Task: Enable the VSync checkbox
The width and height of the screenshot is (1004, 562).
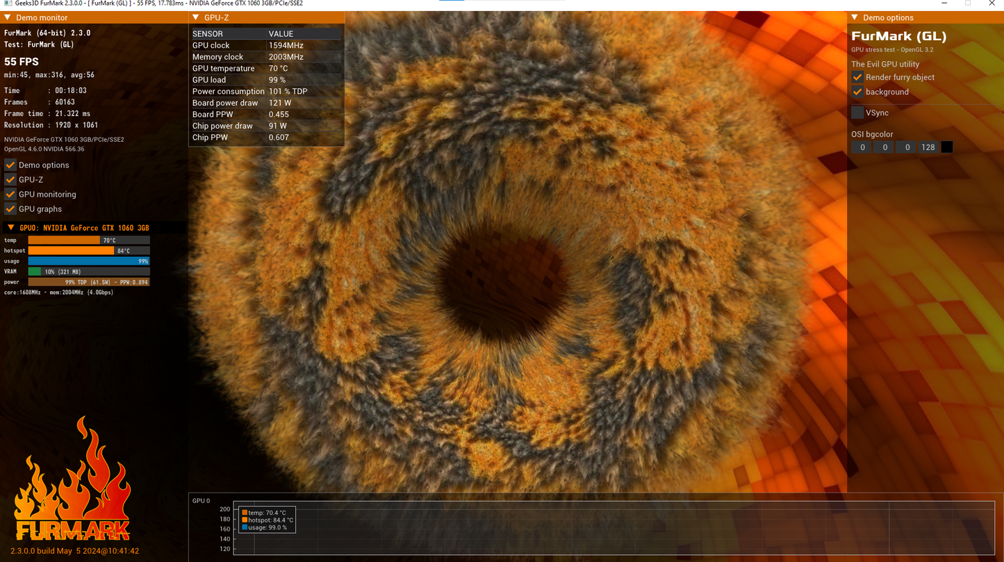Action: (x=857, y=113)
